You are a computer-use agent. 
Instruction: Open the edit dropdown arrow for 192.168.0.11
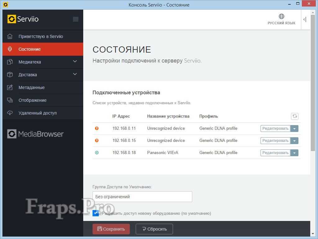[294, 129]
